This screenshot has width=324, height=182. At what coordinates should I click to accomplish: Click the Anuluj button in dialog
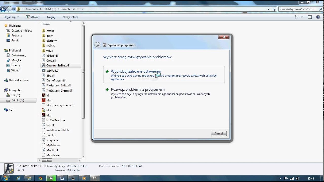(218, 133)
